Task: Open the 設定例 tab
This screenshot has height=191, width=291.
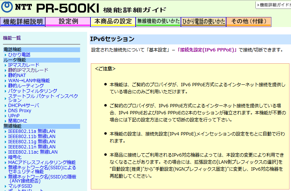Action: tap(68, 22)
